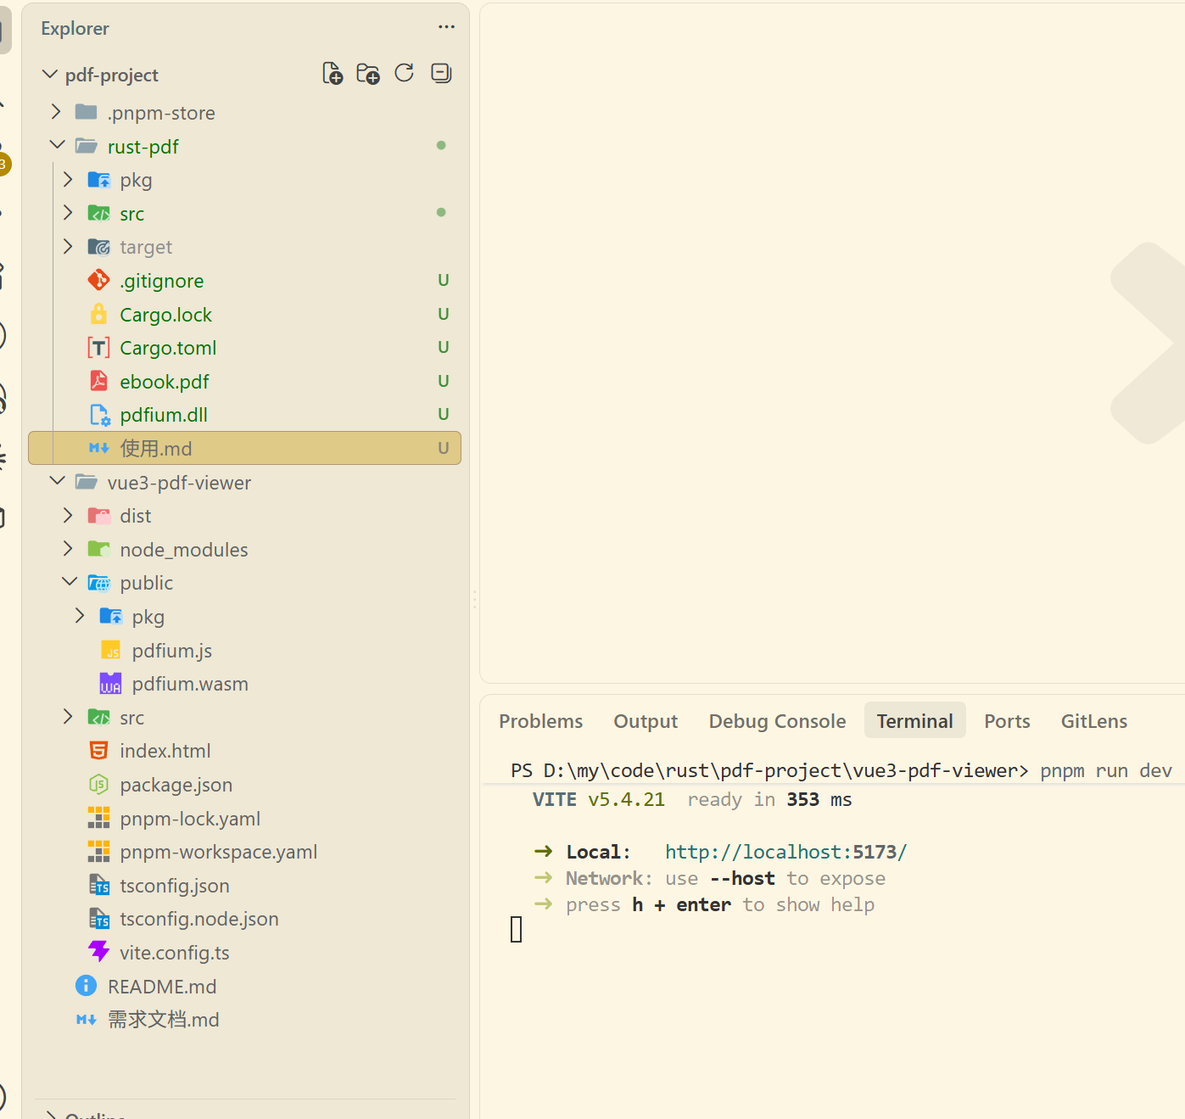
Task: Click the untracked U badge of Cargo.lock
Action: click(x=443, y=314)
